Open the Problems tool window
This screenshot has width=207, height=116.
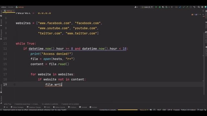[x=72, y=107]
